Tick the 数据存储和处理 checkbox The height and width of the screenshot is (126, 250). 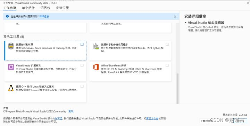pyautogui.click(x=82, y=44)
